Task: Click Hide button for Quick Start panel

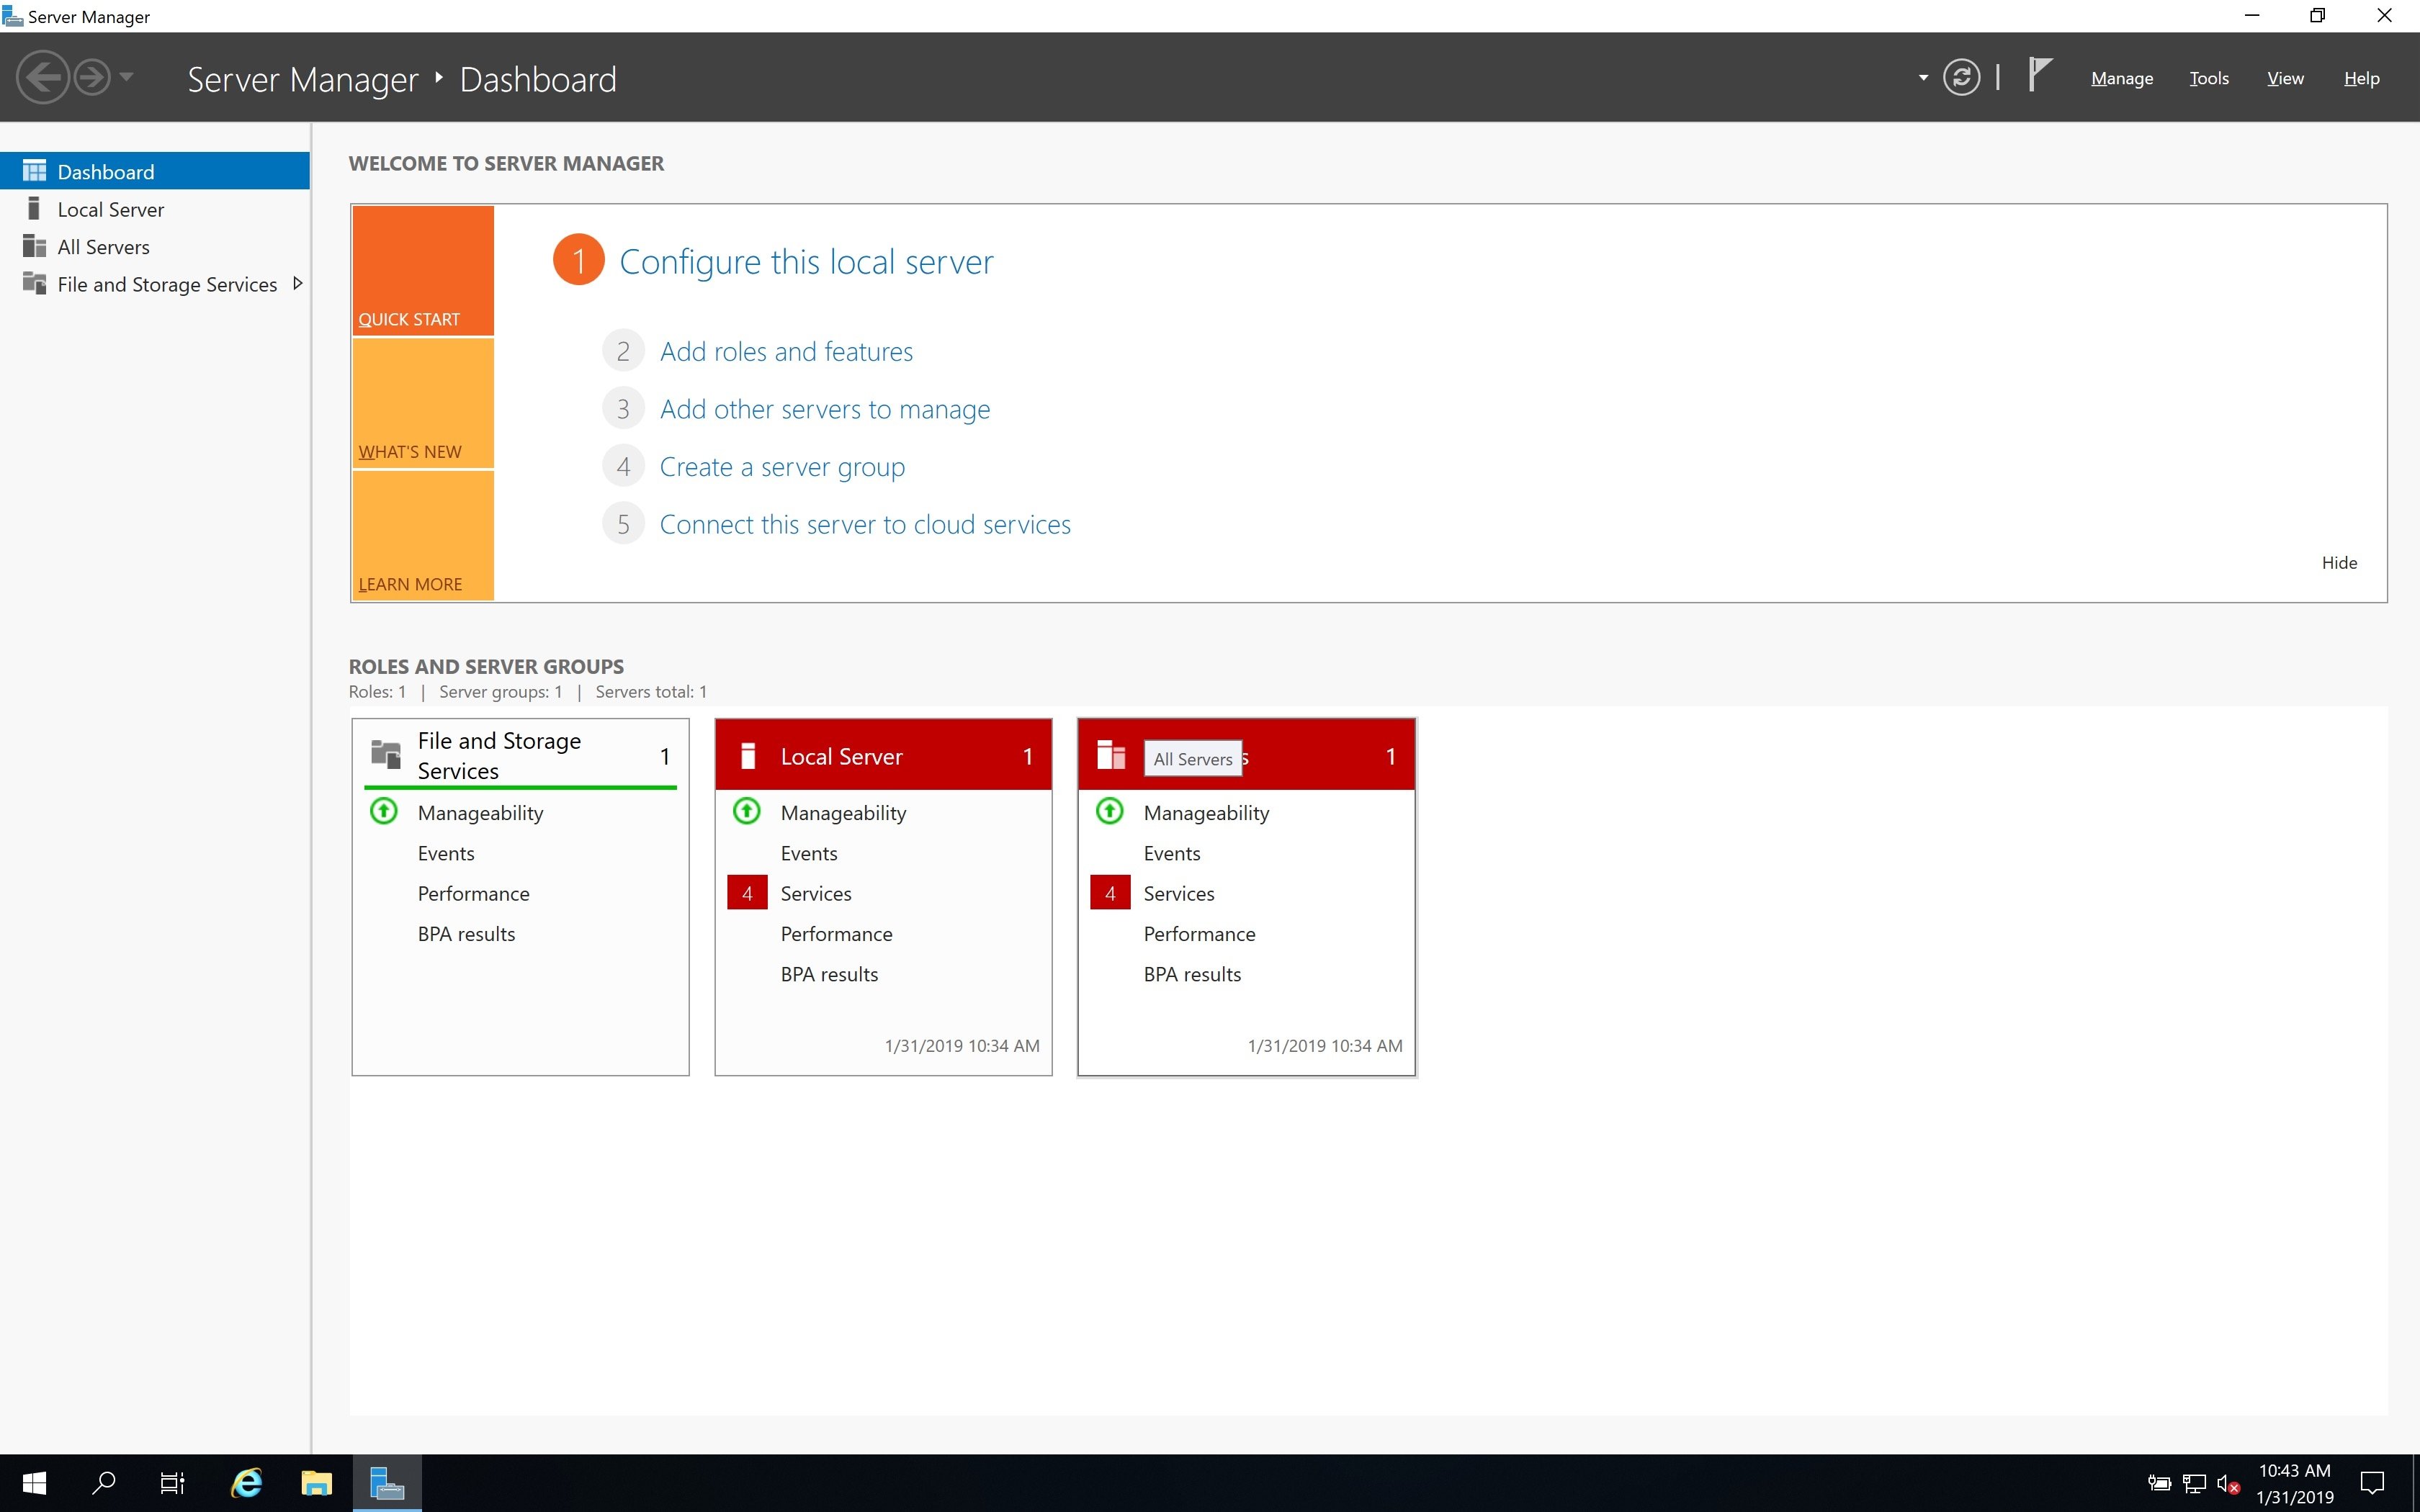Action: click(2340, 561)
